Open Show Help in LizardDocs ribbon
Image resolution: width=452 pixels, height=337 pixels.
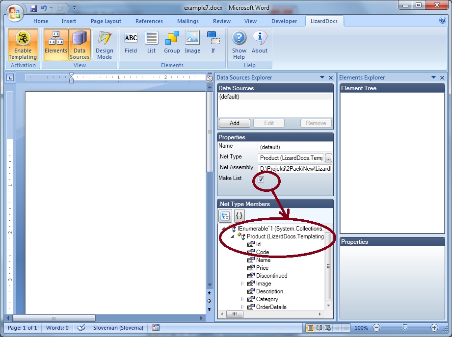[239, 45]
